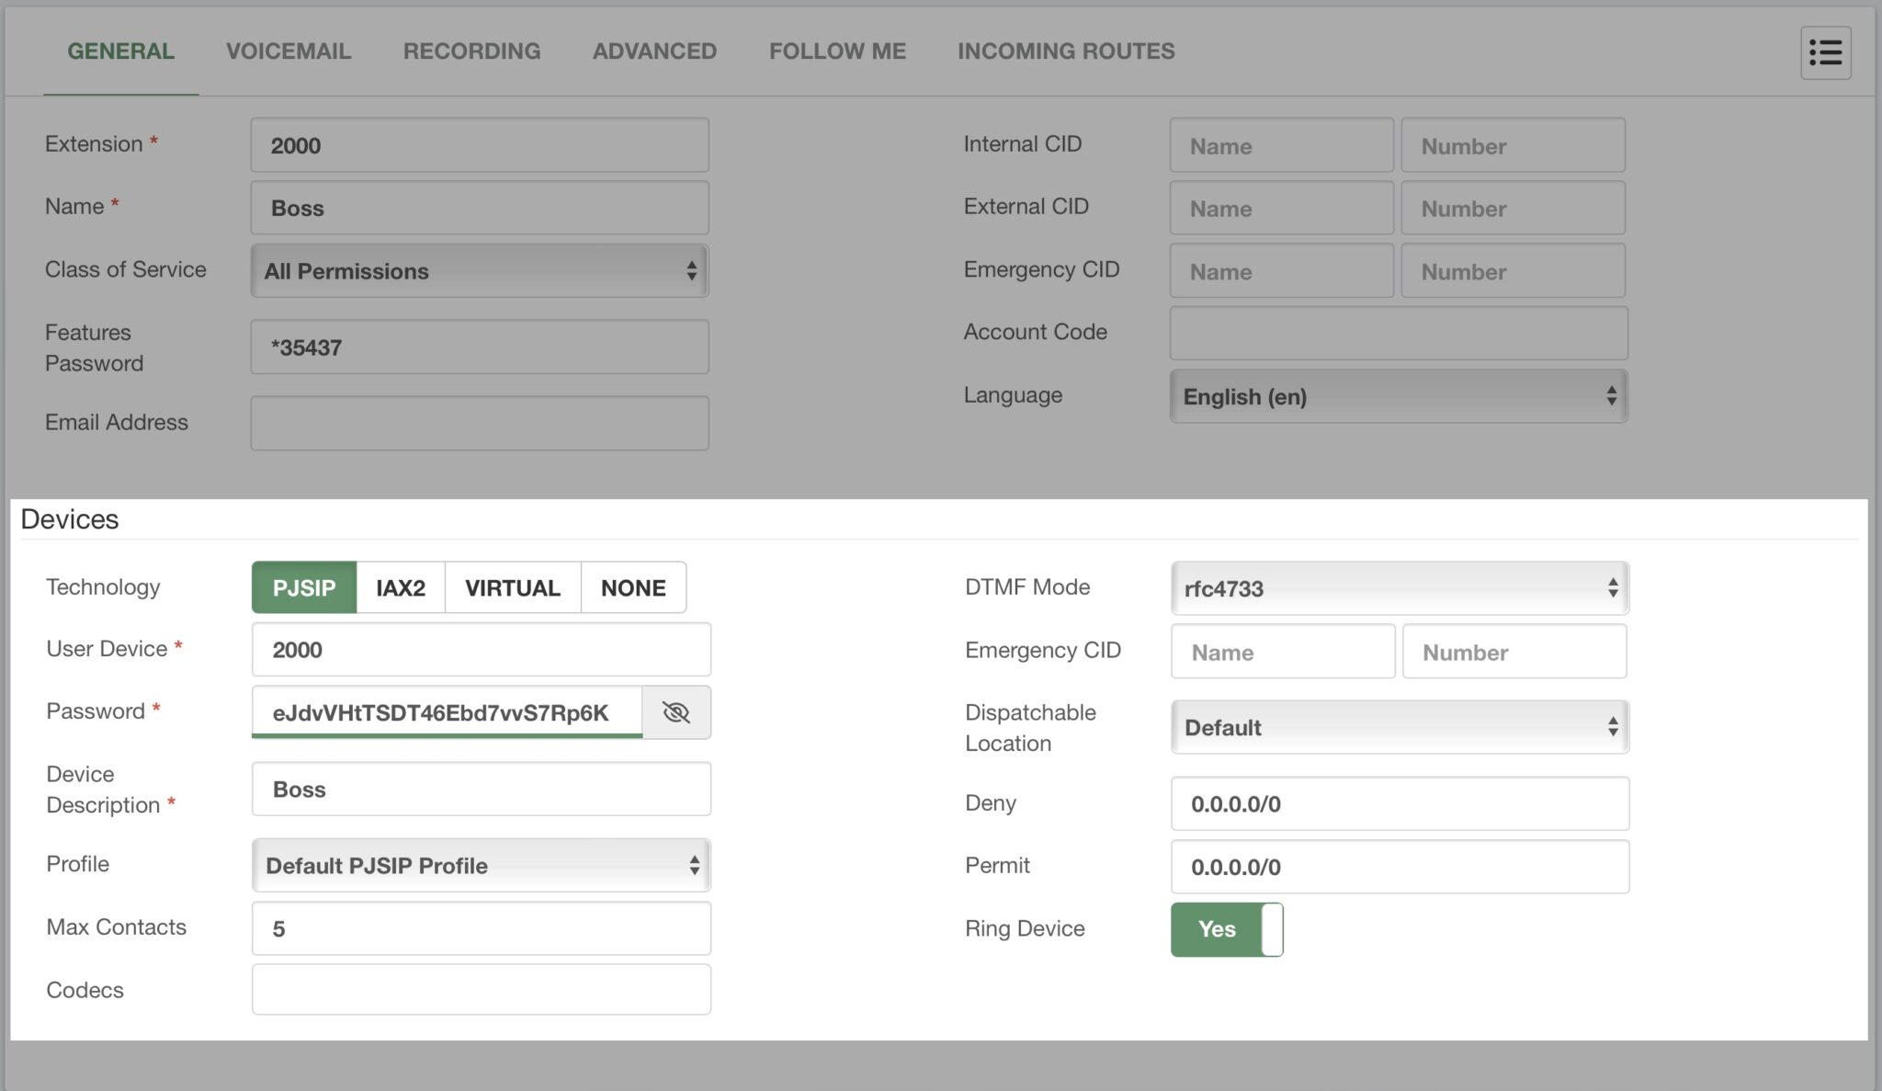Click the Dispatchable Location label
Screen dimensions: 1882x1091
1030,727
